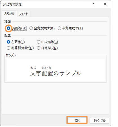Close the ふりがなの設定 dialog

tap(105, 4)
